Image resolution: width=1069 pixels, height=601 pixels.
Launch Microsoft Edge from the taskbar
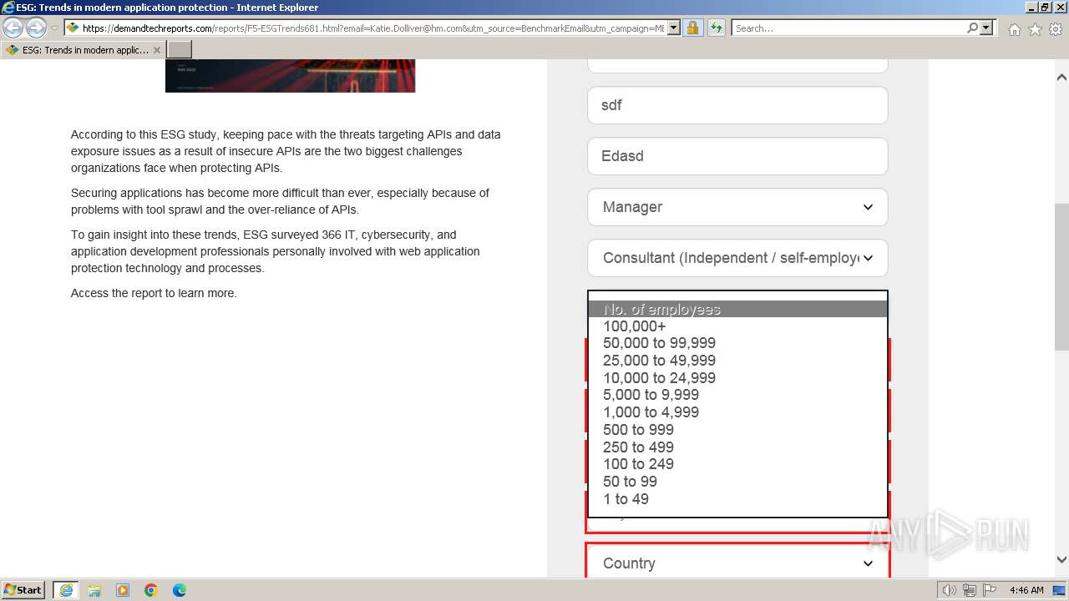point(180,590)
